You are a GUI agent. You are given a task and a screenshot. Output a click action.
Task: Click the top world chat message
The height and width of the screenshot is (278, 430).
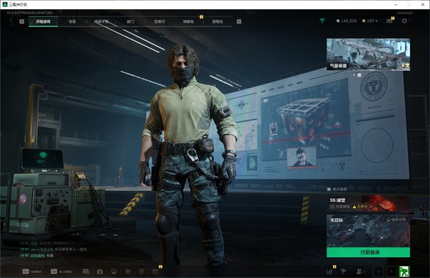[x=47, y=243]
